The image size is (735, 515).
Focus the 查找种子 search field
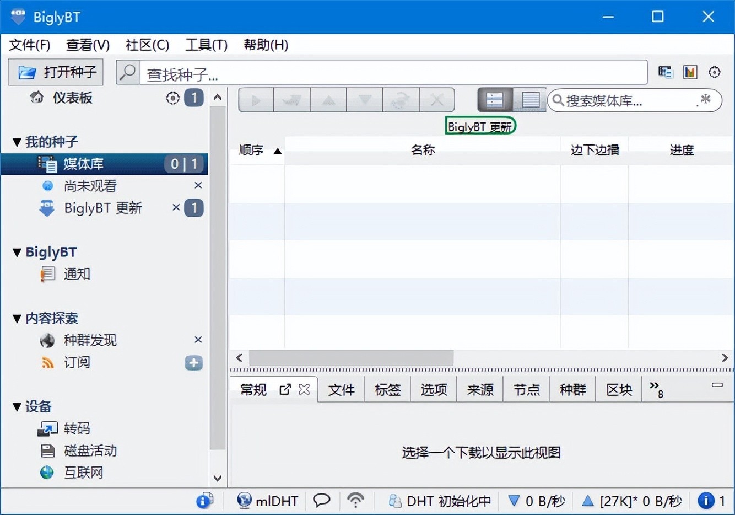click(x=393, y=72)
